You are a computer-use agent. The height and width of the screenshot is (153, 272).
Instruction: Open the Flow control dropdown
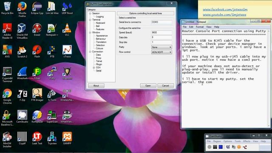tap(161, 52)
